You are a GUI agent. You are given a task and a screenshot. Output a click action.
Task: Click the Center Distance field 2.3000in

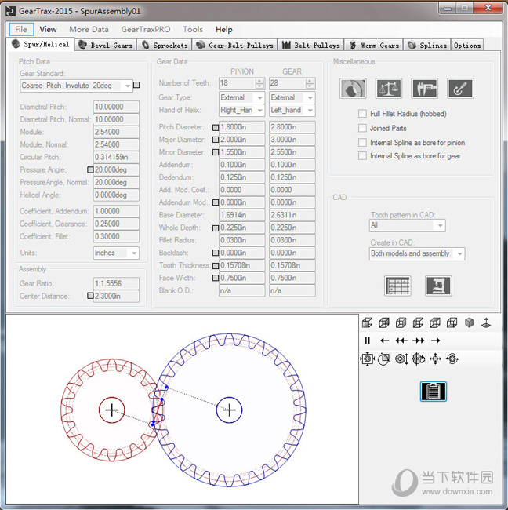[x=116, y=296]
